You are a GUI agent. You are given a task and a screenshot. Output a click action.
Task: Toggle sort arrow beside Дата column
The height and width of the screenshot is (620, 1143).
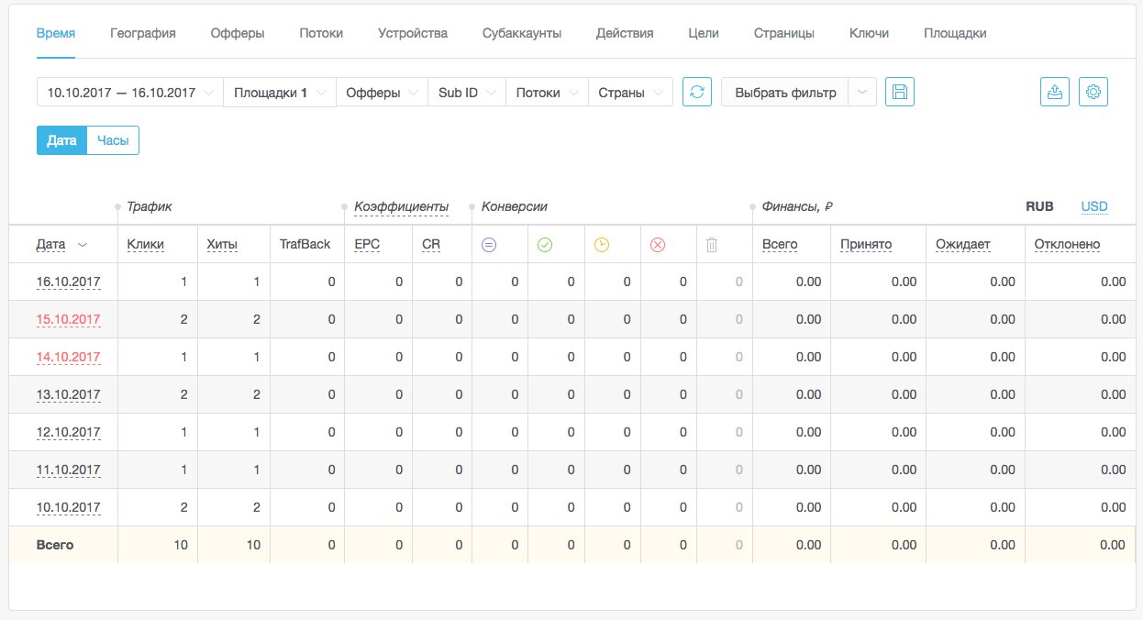click(83, 245)
